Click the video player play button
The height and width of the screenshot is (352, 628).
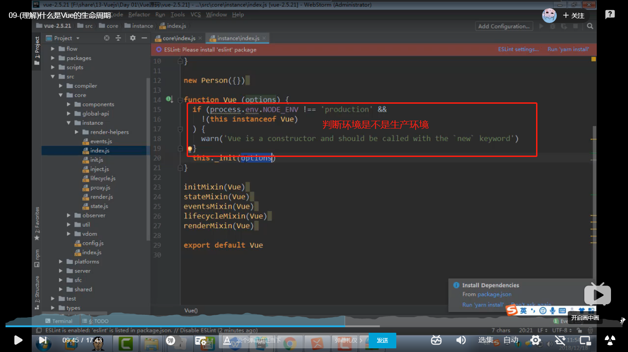(18, 340)
